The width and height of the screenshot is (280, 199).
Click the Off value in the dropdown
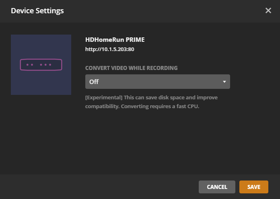click(94, 82)
